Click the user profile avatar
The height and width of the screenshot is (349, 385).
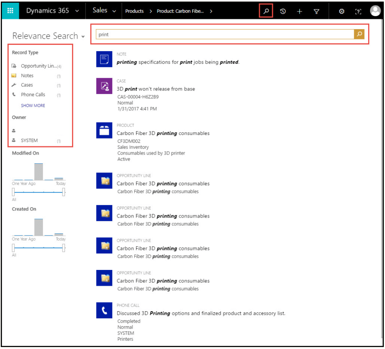tap(375, 11)
